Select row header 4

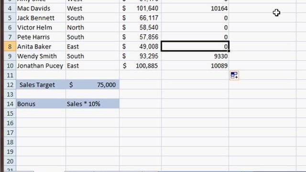pos(10,9)
